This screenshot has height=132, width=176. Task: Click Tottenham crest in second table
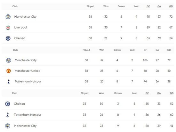point(9,82)
